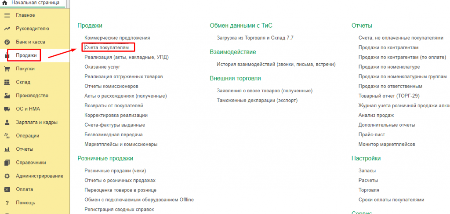Screen dimensions: 450x214
Task: Click the hamburger icon beside Главное
Action: coord(7,15)
